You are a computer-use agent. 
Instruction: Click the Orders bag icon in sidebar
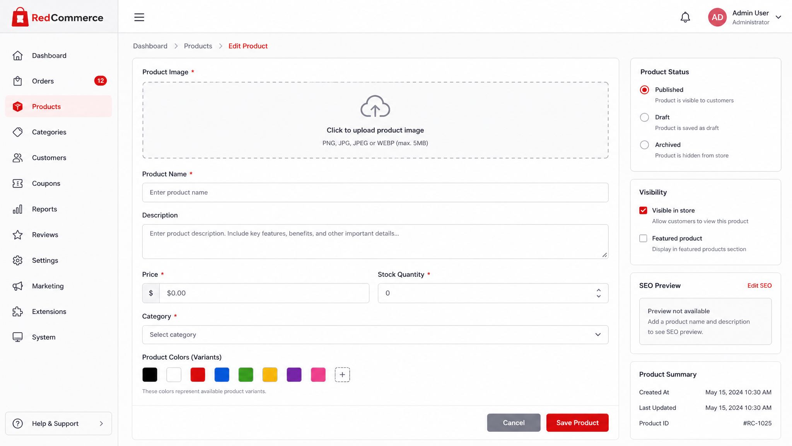(18, 81)
